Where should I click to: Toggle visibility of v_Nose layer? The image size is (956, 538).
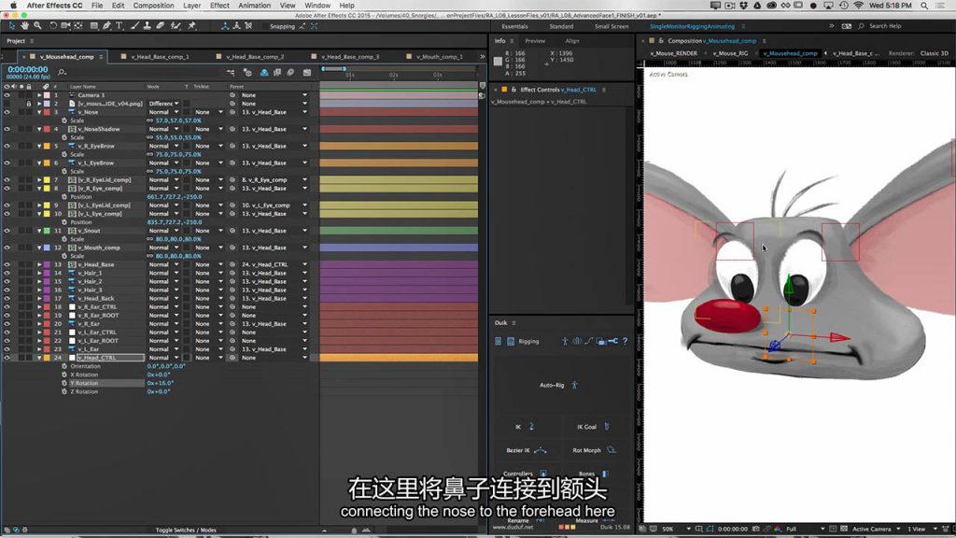[x=7, y=112]
